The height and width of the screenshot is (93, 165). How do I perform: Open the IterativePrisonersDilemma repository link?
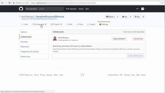tap(50, 17)
